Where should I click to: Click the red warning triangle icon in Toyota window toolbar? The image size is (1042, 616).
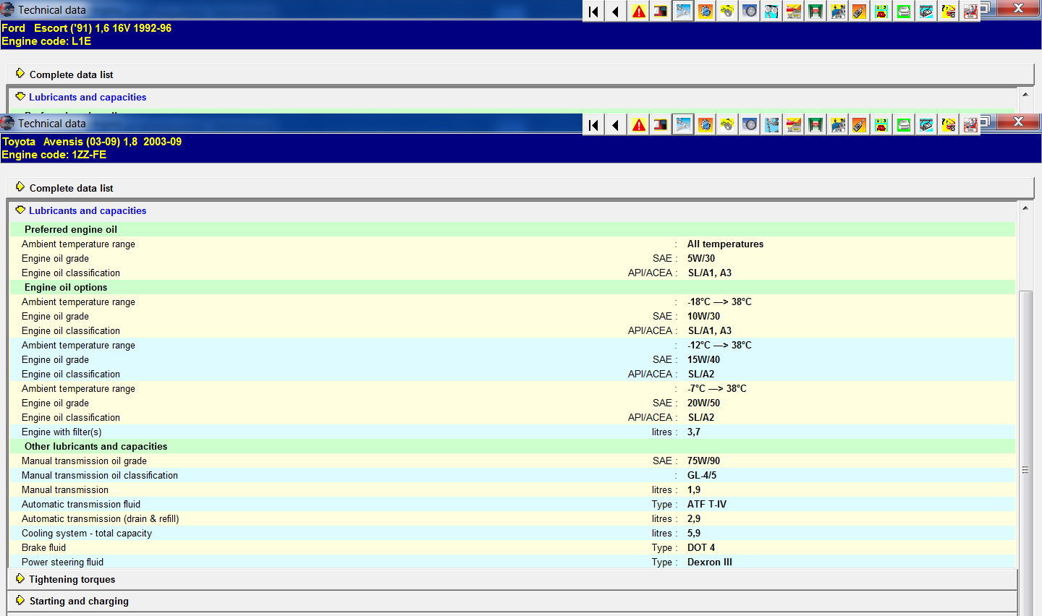[639, 125]
